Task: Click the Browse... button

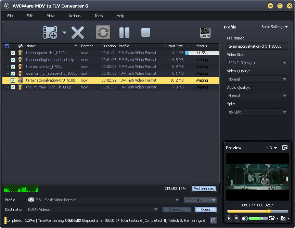Action: point(177,209)
